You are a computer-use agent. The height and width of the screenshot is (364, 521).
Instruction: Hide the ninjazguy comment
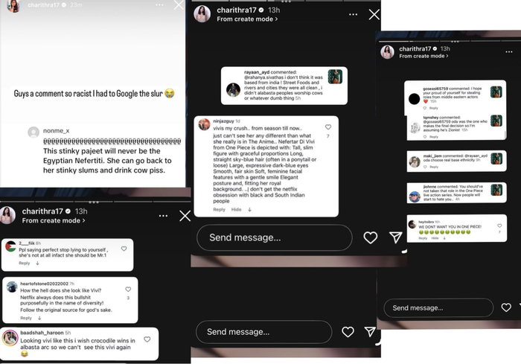tap(236, 209)
